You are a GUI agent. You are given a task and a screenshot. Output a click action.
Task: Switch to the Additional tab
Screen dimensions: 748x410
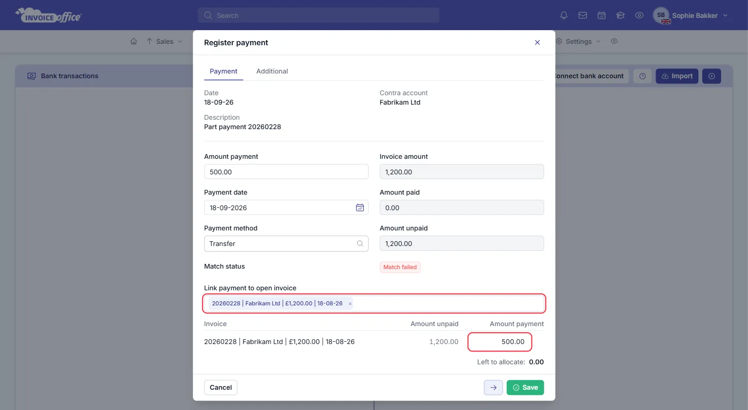point(272,71)
